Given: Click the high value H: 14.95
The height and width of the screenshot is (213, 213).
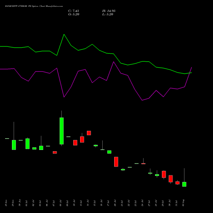Looking at the screenshot, I should coord(109,11).
